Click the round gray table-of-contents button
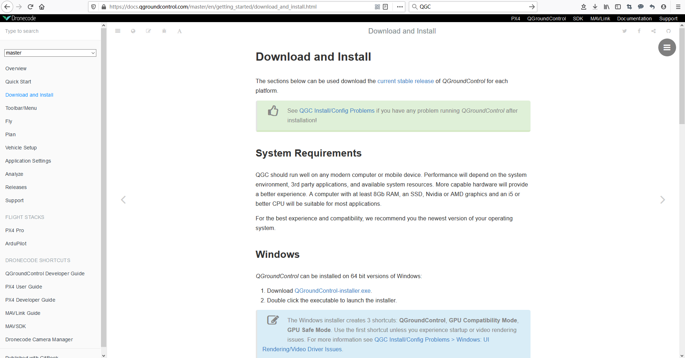The image size is (685, 358). (x=667, y=47)
